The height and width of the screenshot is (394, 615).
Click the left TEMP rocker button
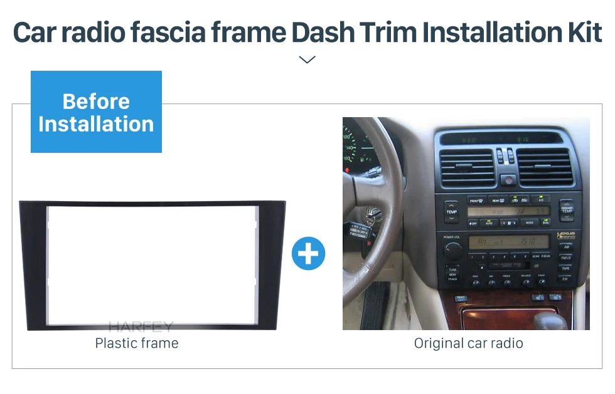451,212
